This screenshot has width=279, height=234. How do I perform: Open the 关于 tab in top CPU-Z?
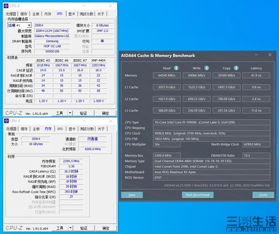coord(101,14)
